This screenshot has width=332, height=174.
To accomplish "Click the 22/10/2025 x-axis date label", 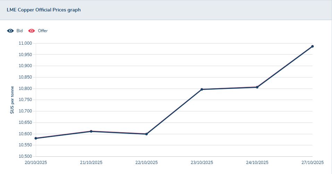I will (x=146, y=163).
